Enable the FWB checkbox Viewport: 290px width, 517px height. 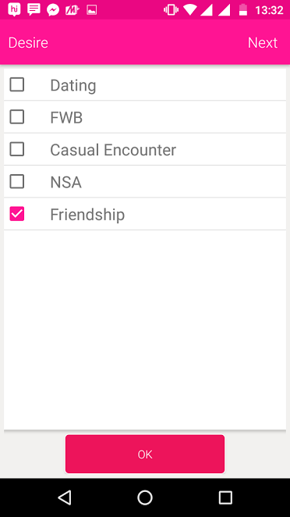[17, 116]
